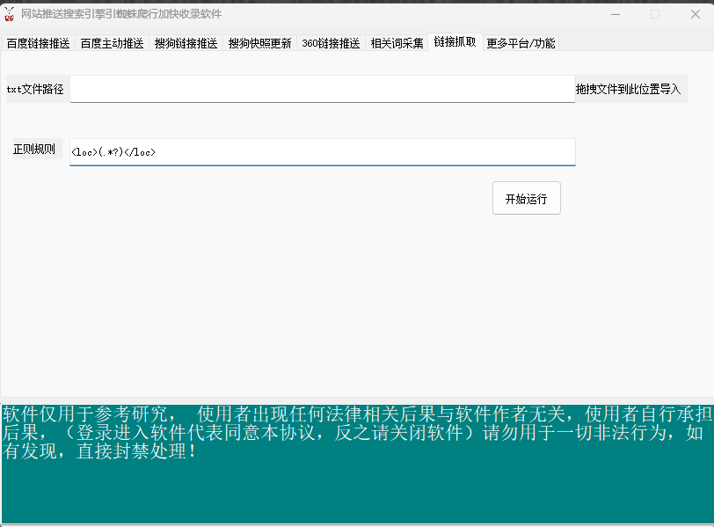Click the 拖拽文件到此位置导入 button
Screen dimensions: 714x527
coord(628,89)
